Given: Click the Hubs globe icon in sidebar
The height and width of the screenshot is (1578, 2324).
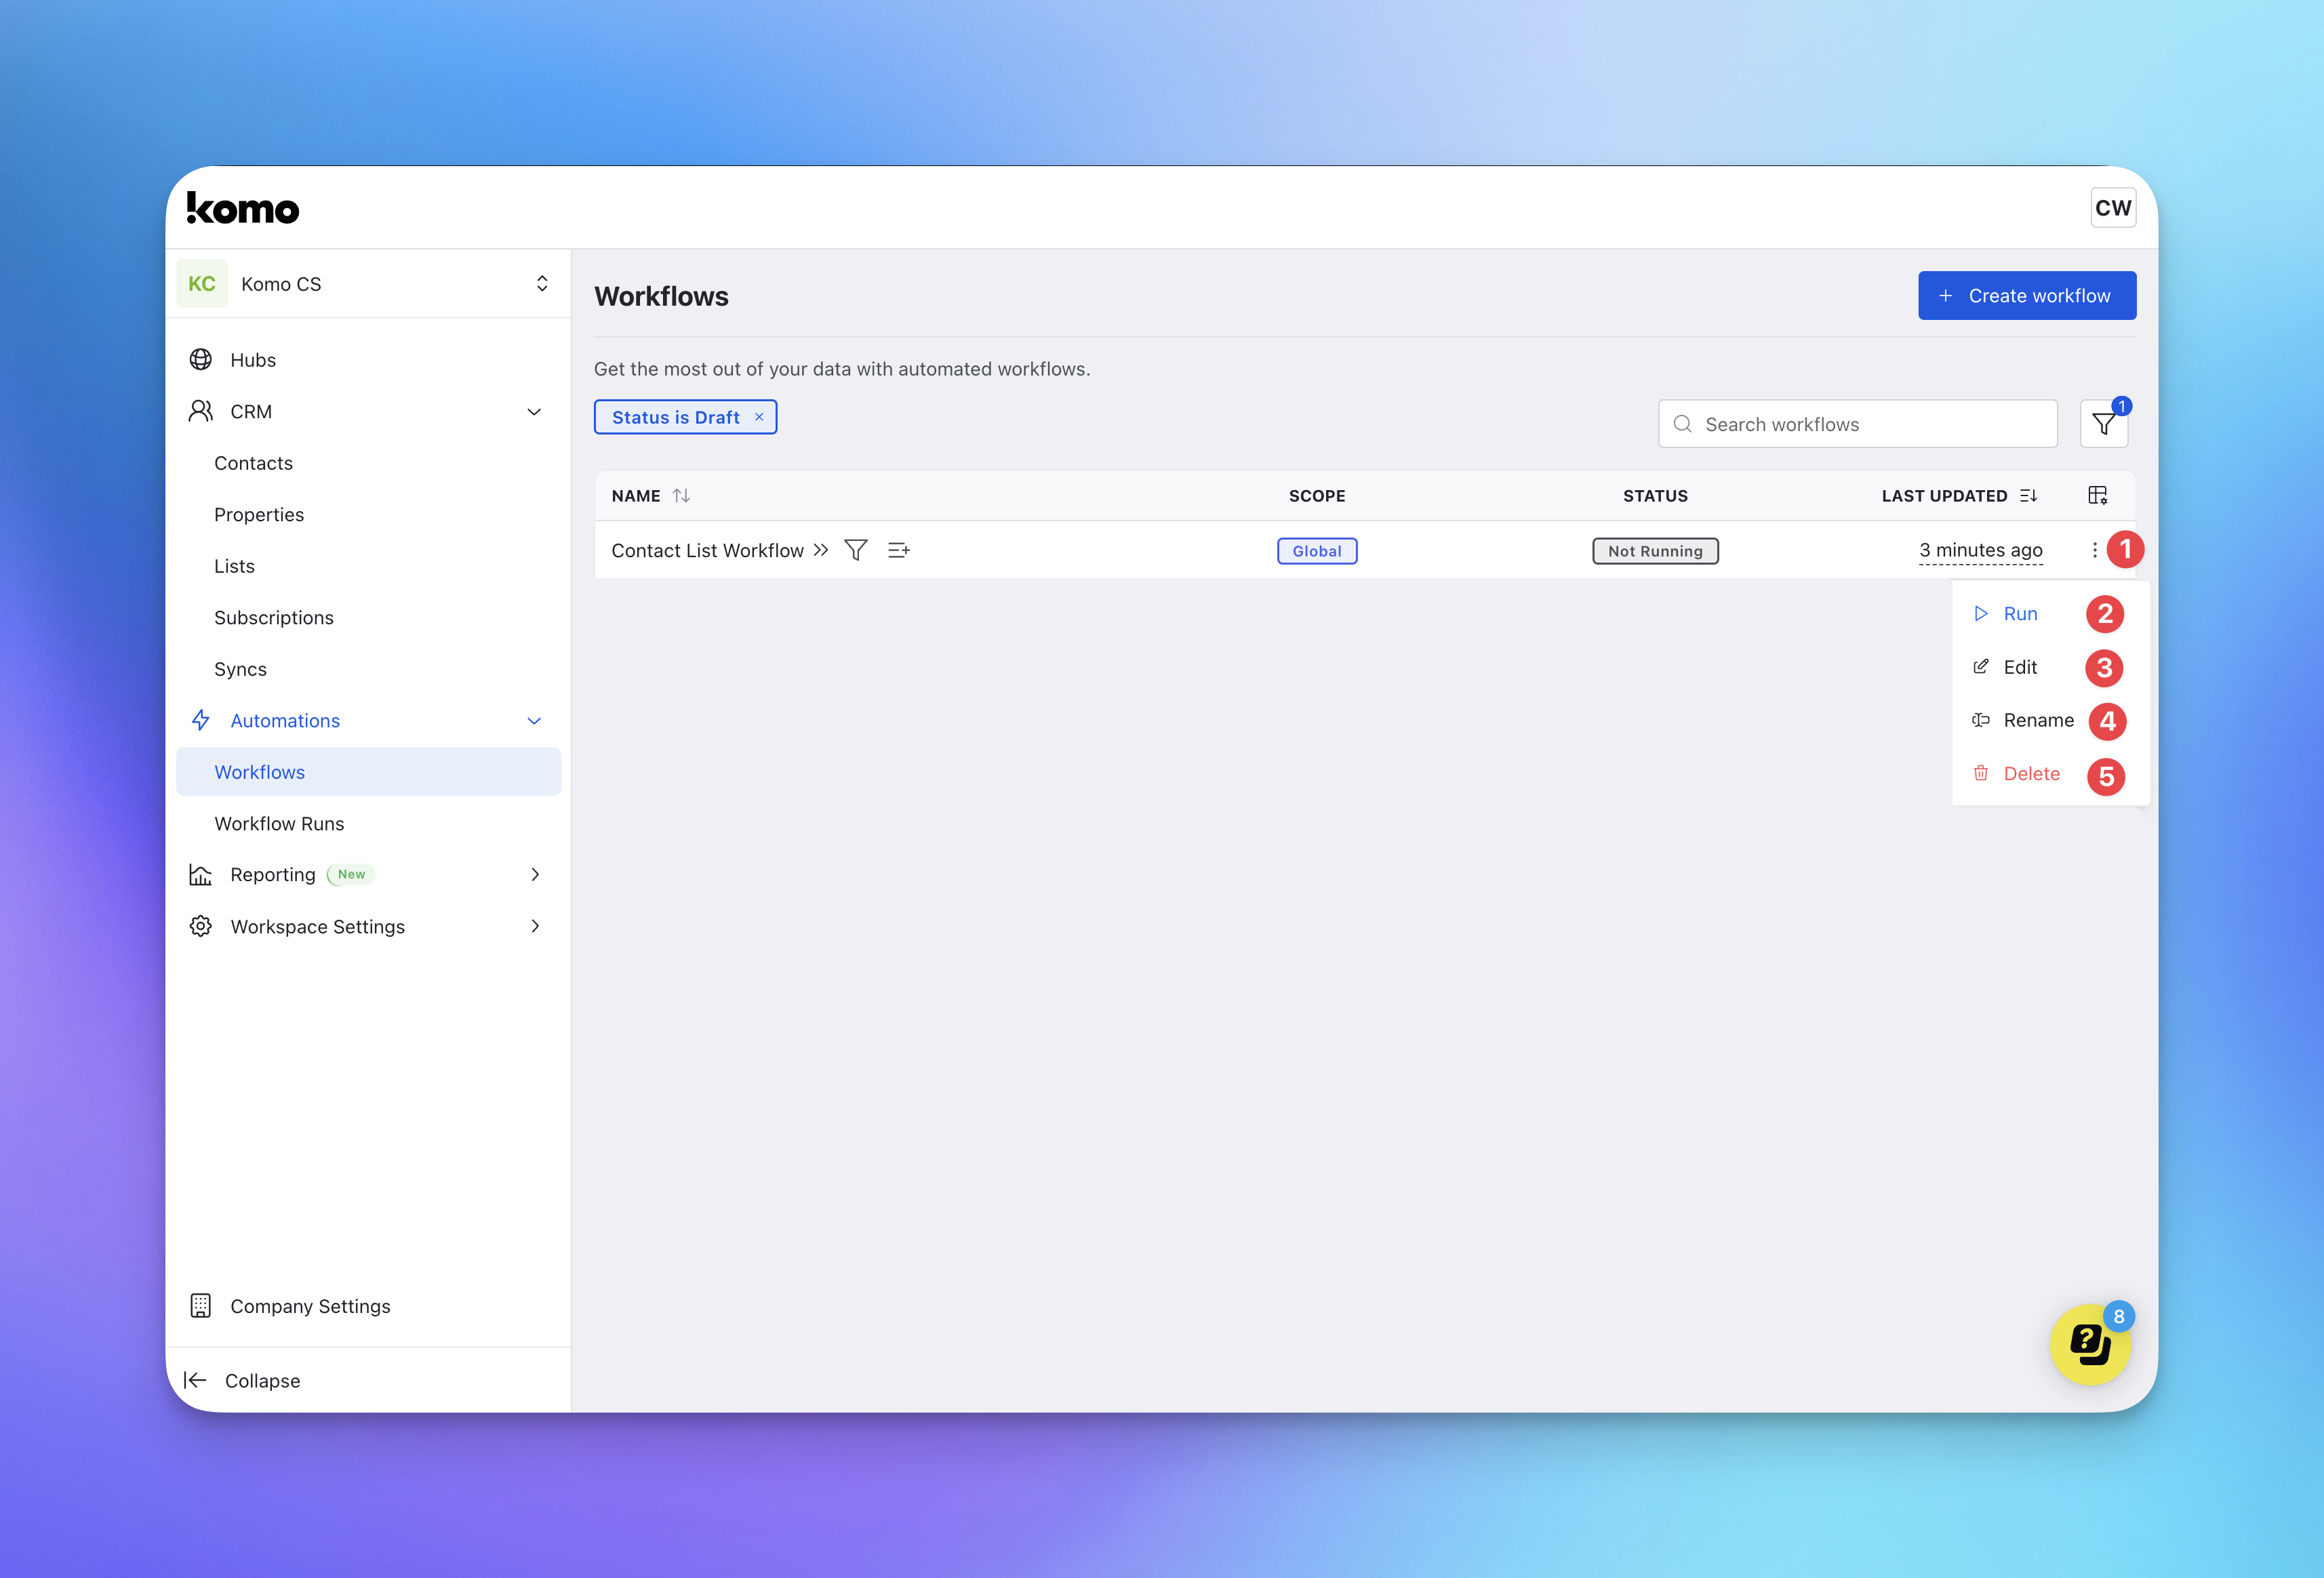Looking at the screenshot, I should point(201,360).
